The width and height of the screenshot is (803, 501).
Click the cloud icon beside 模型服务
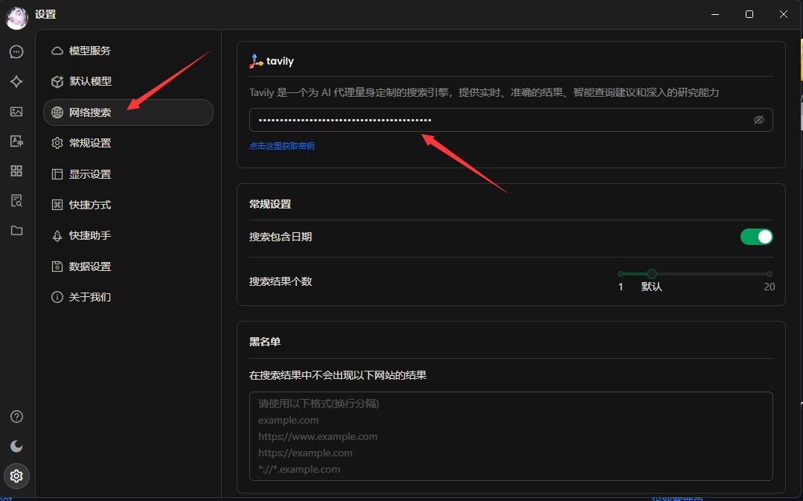[x=57, y=51]
